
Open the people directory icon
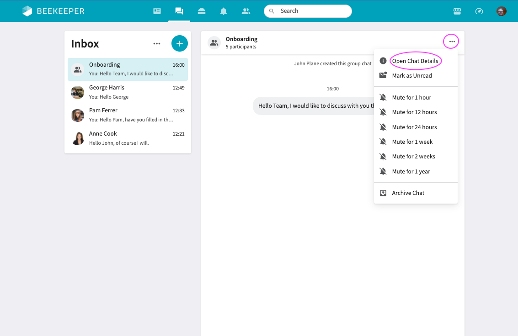click(246, 11)
